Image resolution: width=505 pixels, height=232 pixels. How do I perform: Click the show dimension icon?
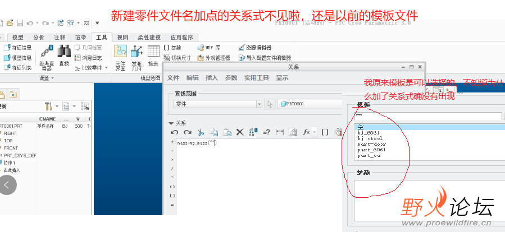click(x=280, y=132)
